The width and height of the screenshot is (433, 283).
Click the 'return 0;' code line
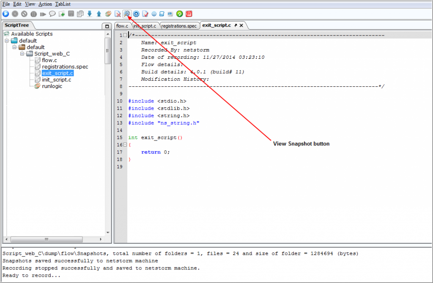tap(156, 152)
